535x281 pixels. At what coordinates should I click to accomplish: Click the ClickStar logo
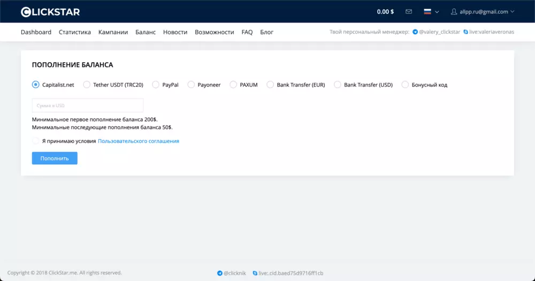coord(50,12)
